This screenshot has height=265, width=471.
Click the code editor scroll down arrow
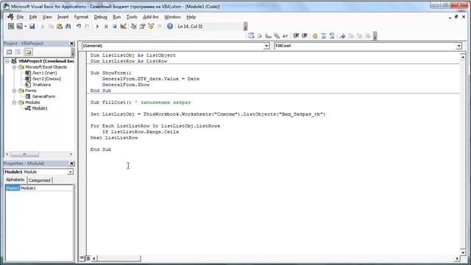pos(463,252)
